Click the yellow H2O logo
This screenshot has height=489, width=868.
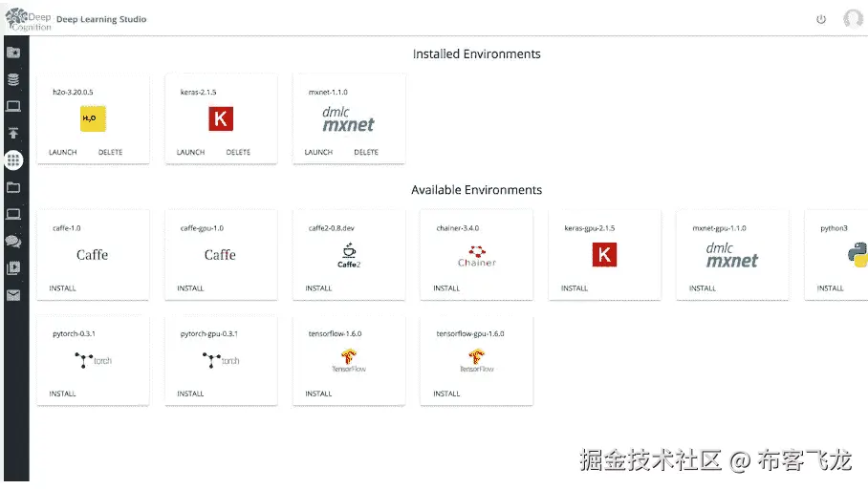coord(93,118)
